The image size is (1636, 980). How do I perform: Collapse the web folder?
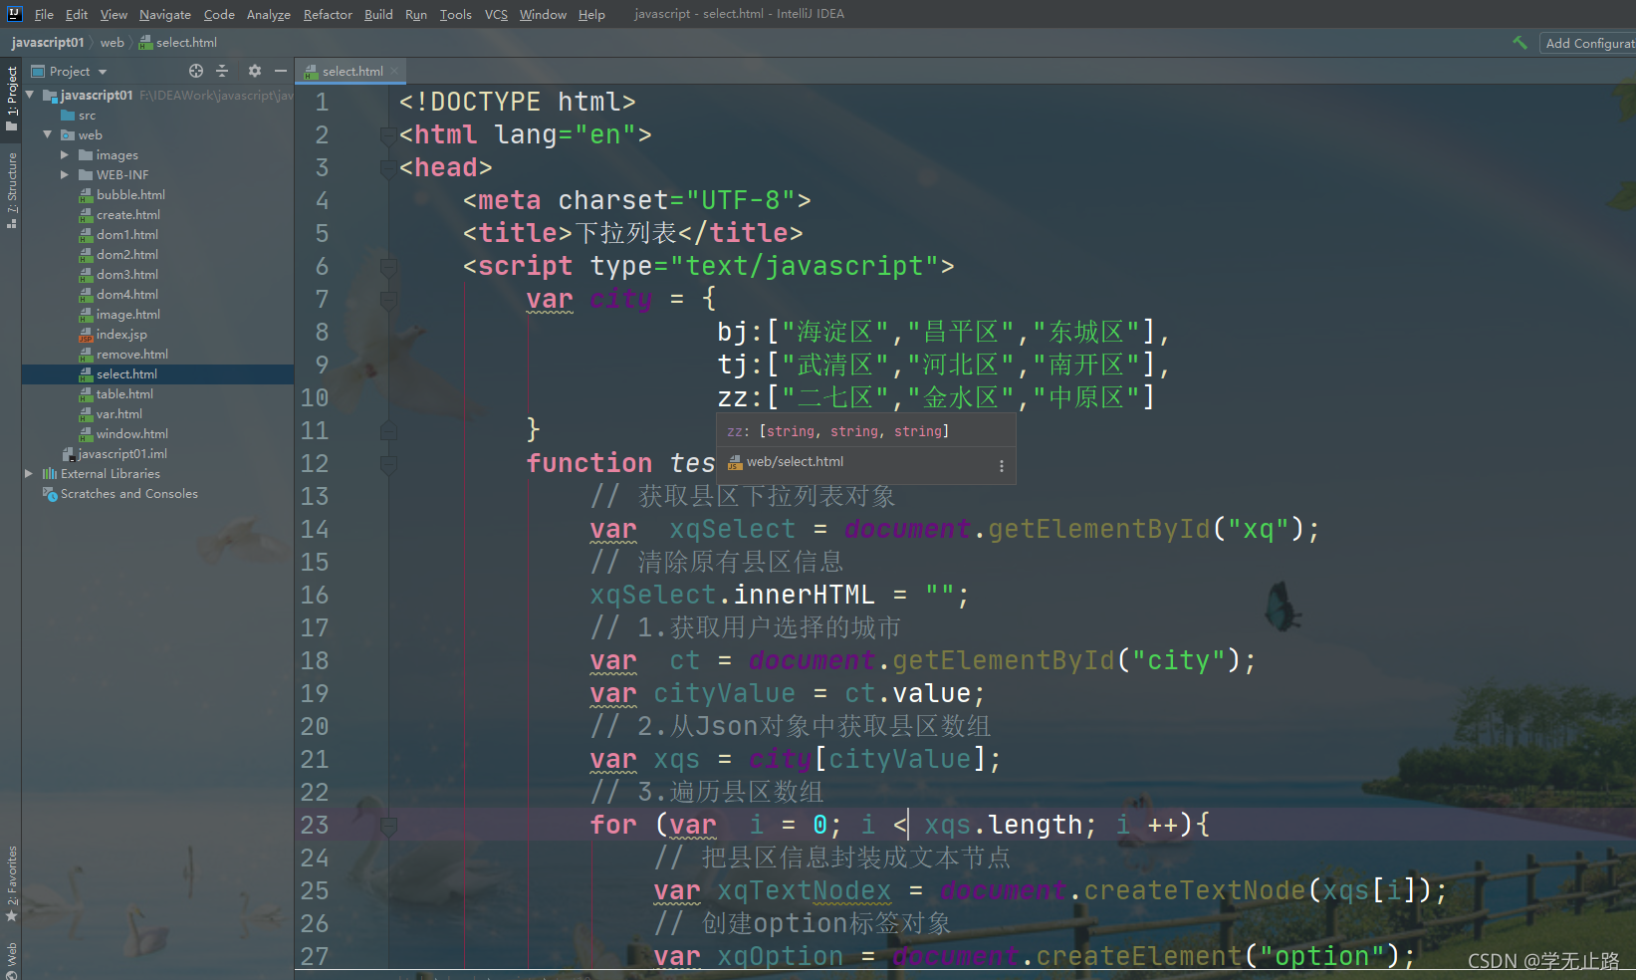(x=47, y=134)
